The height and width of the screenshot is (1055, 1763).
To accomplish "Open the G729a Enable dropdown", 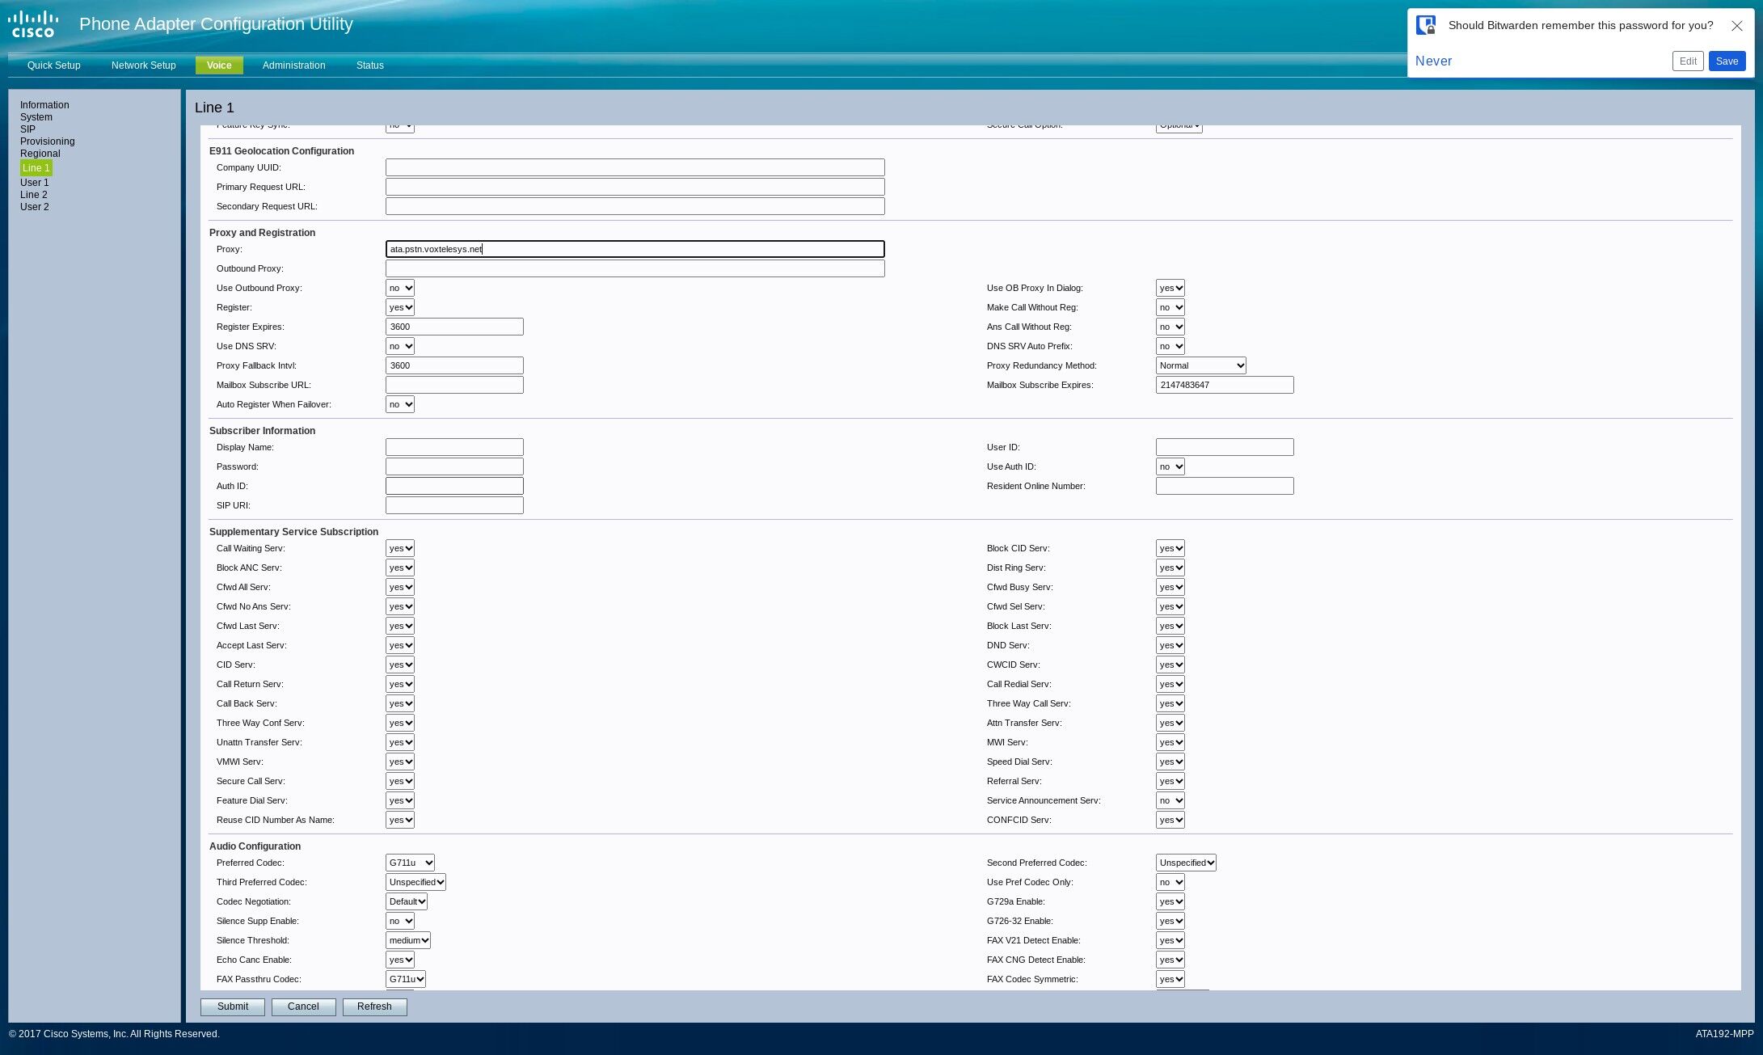I will 1170,901.
